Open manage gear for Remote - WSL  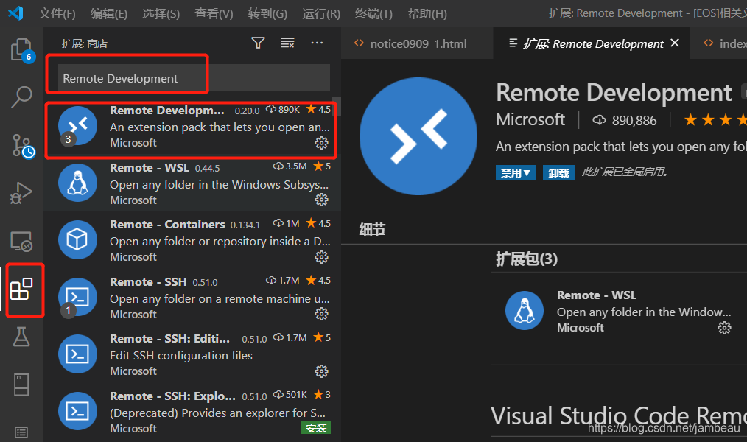[x=322, y=200]
